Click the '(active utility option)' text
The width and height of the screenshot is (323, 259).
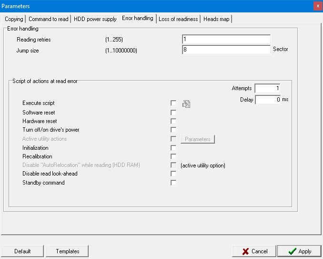click(x=202, y=166)
